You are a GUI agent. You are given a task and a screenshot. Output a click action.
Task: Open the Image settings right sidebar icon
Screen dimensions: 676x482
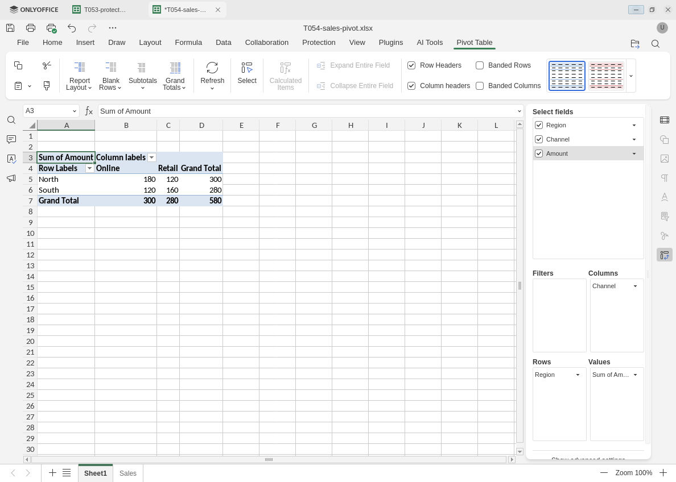[665, 159]
